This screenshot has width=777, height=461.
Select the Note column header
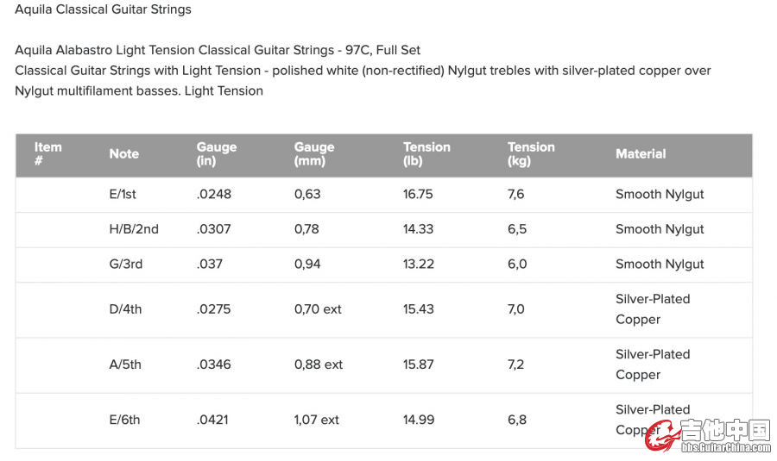click(123, 154)
